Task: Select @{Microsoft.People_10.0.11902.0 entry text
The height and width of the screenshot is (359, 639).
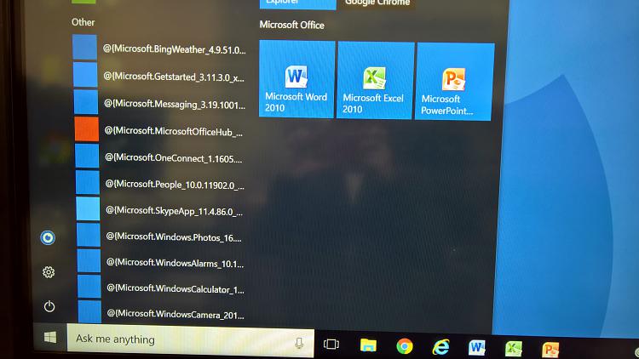Action: pos(175,185)
